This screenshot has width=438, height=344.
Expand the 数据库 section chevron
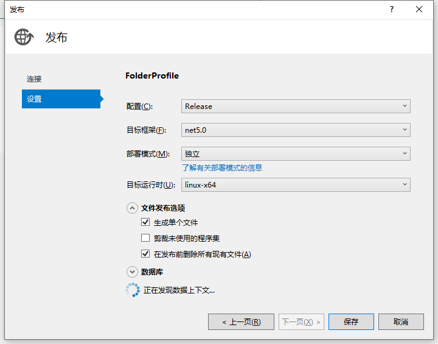click(132, 272)
